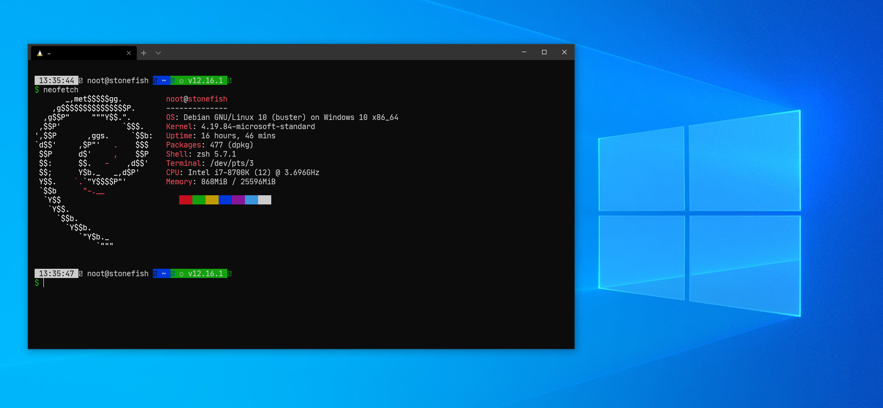Viewport: 883px width, 408px height.
Task: Click the red color block in neofetch output
Action: pos(186,200)
